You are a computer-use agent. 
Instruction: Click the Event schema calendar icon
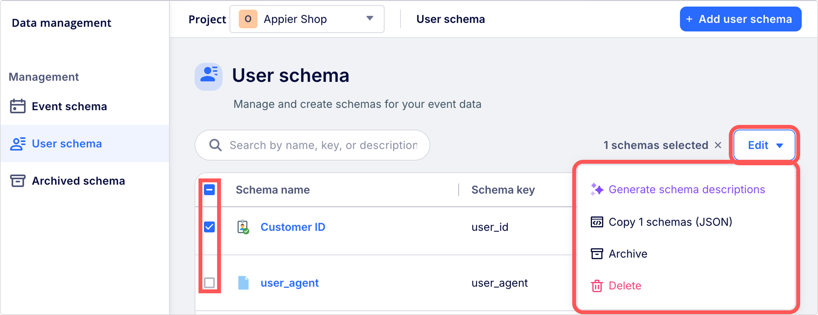(18, 106)
